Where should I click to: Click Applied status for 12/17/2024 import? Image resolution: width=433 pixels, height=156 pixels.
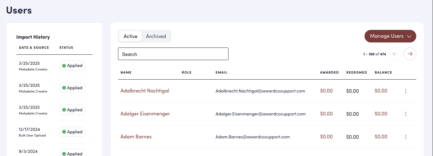72,132
